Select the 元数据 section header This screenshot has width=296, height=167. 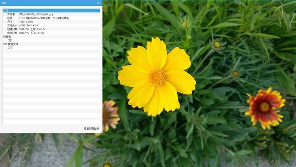[x=7, y=36]
